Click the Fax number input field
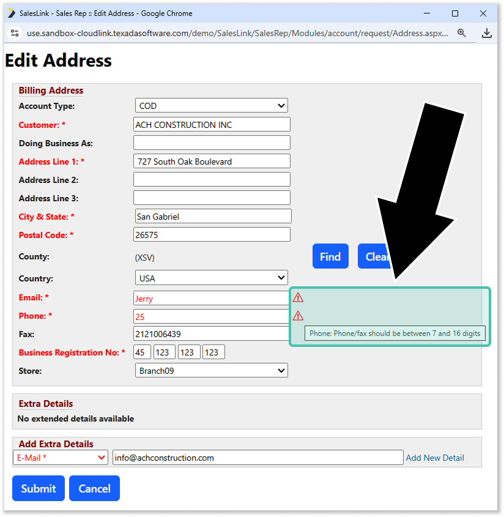Image resolution: width=504 pixels, height=517 pixels. [x=212, y=334]
